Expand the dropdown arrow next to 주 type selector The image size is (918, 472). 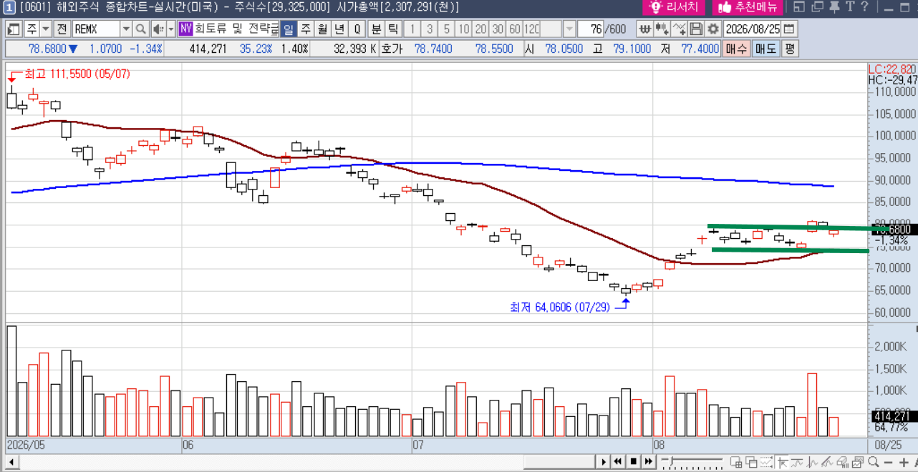tap(46, 29)
